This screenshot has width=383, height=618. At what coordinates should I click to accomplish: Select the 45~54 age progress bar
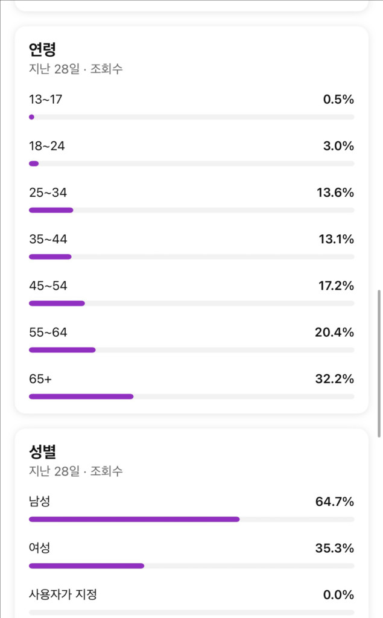click(191, 303)
